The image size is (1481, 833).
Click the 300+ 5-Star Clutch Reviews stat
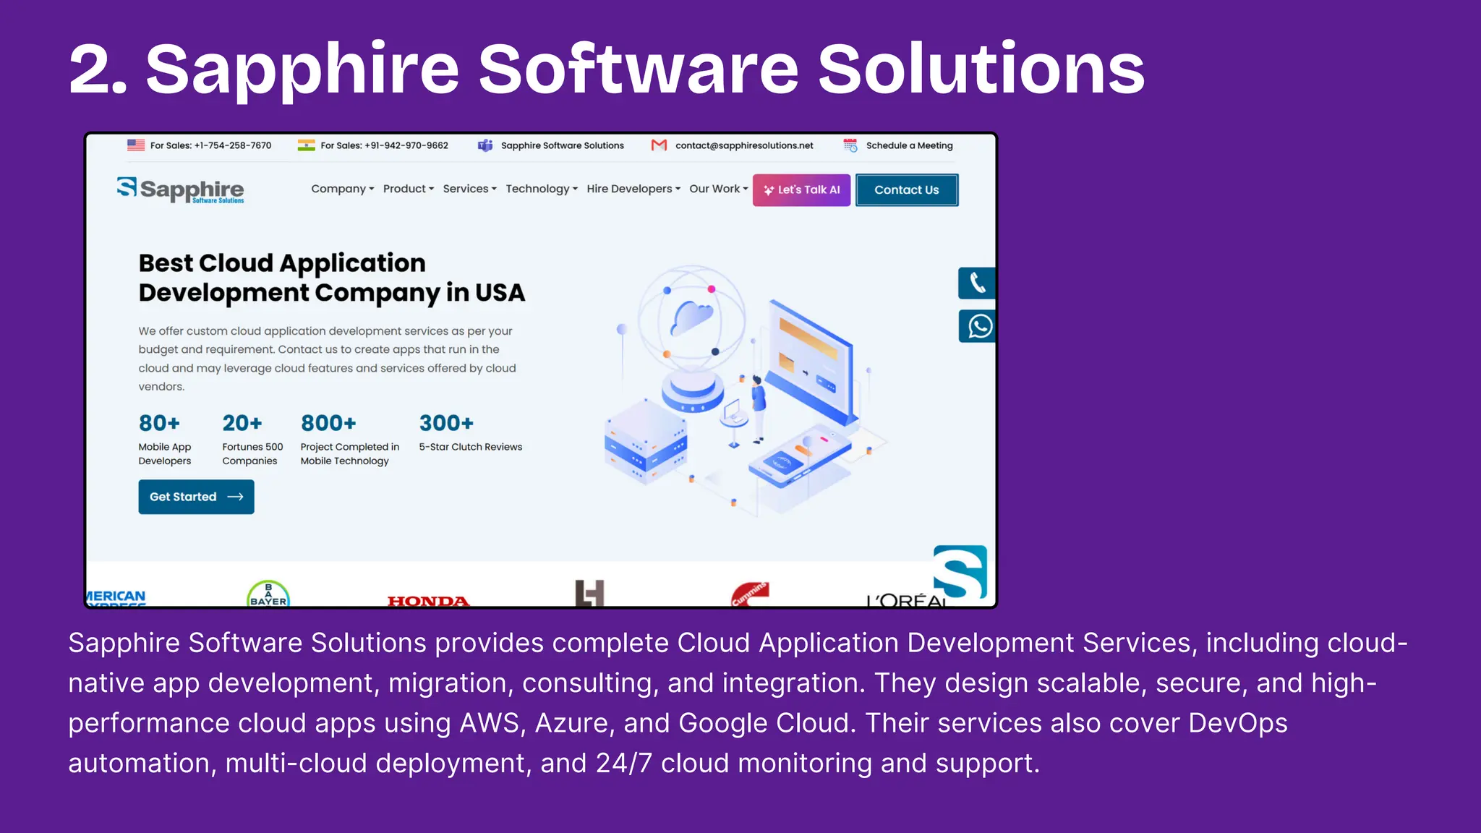pos(471,432)
